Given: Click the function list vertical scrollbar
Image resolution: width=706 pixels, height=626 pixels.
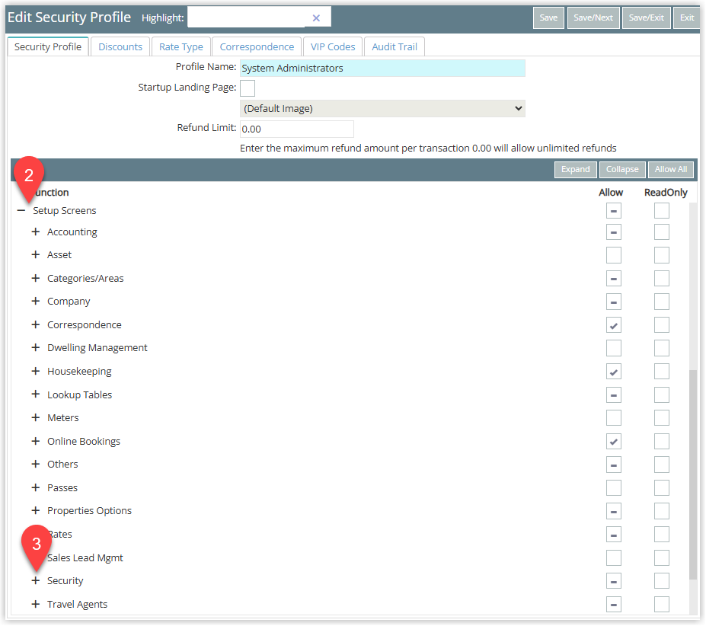Looking at the screenshot, I should pos(693,474).
